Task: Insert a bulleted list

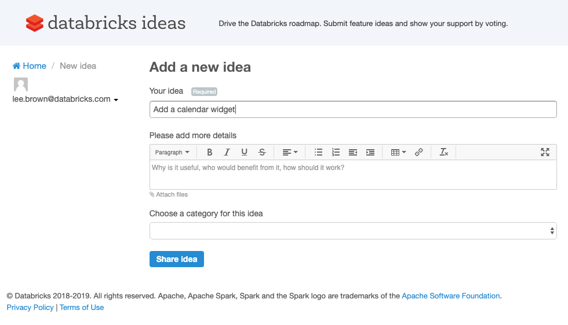Action: click(318, 152)
